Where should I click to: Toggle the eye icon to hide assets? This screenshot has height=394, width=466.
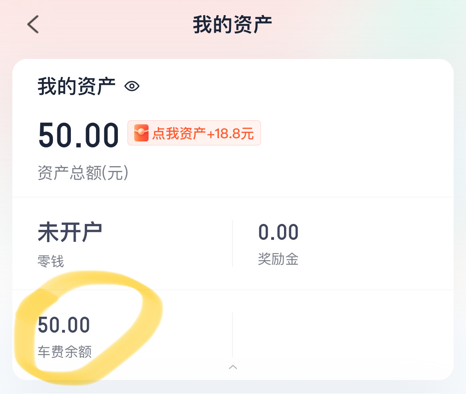[x=132, y=86]
